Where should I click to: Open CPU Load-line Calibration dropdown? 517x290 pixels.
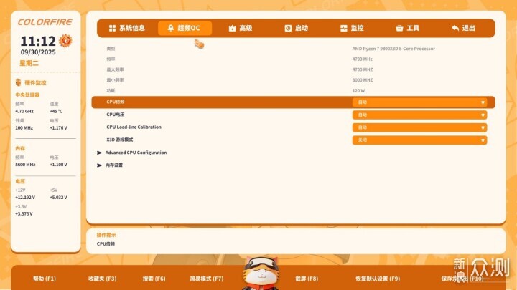419,127
